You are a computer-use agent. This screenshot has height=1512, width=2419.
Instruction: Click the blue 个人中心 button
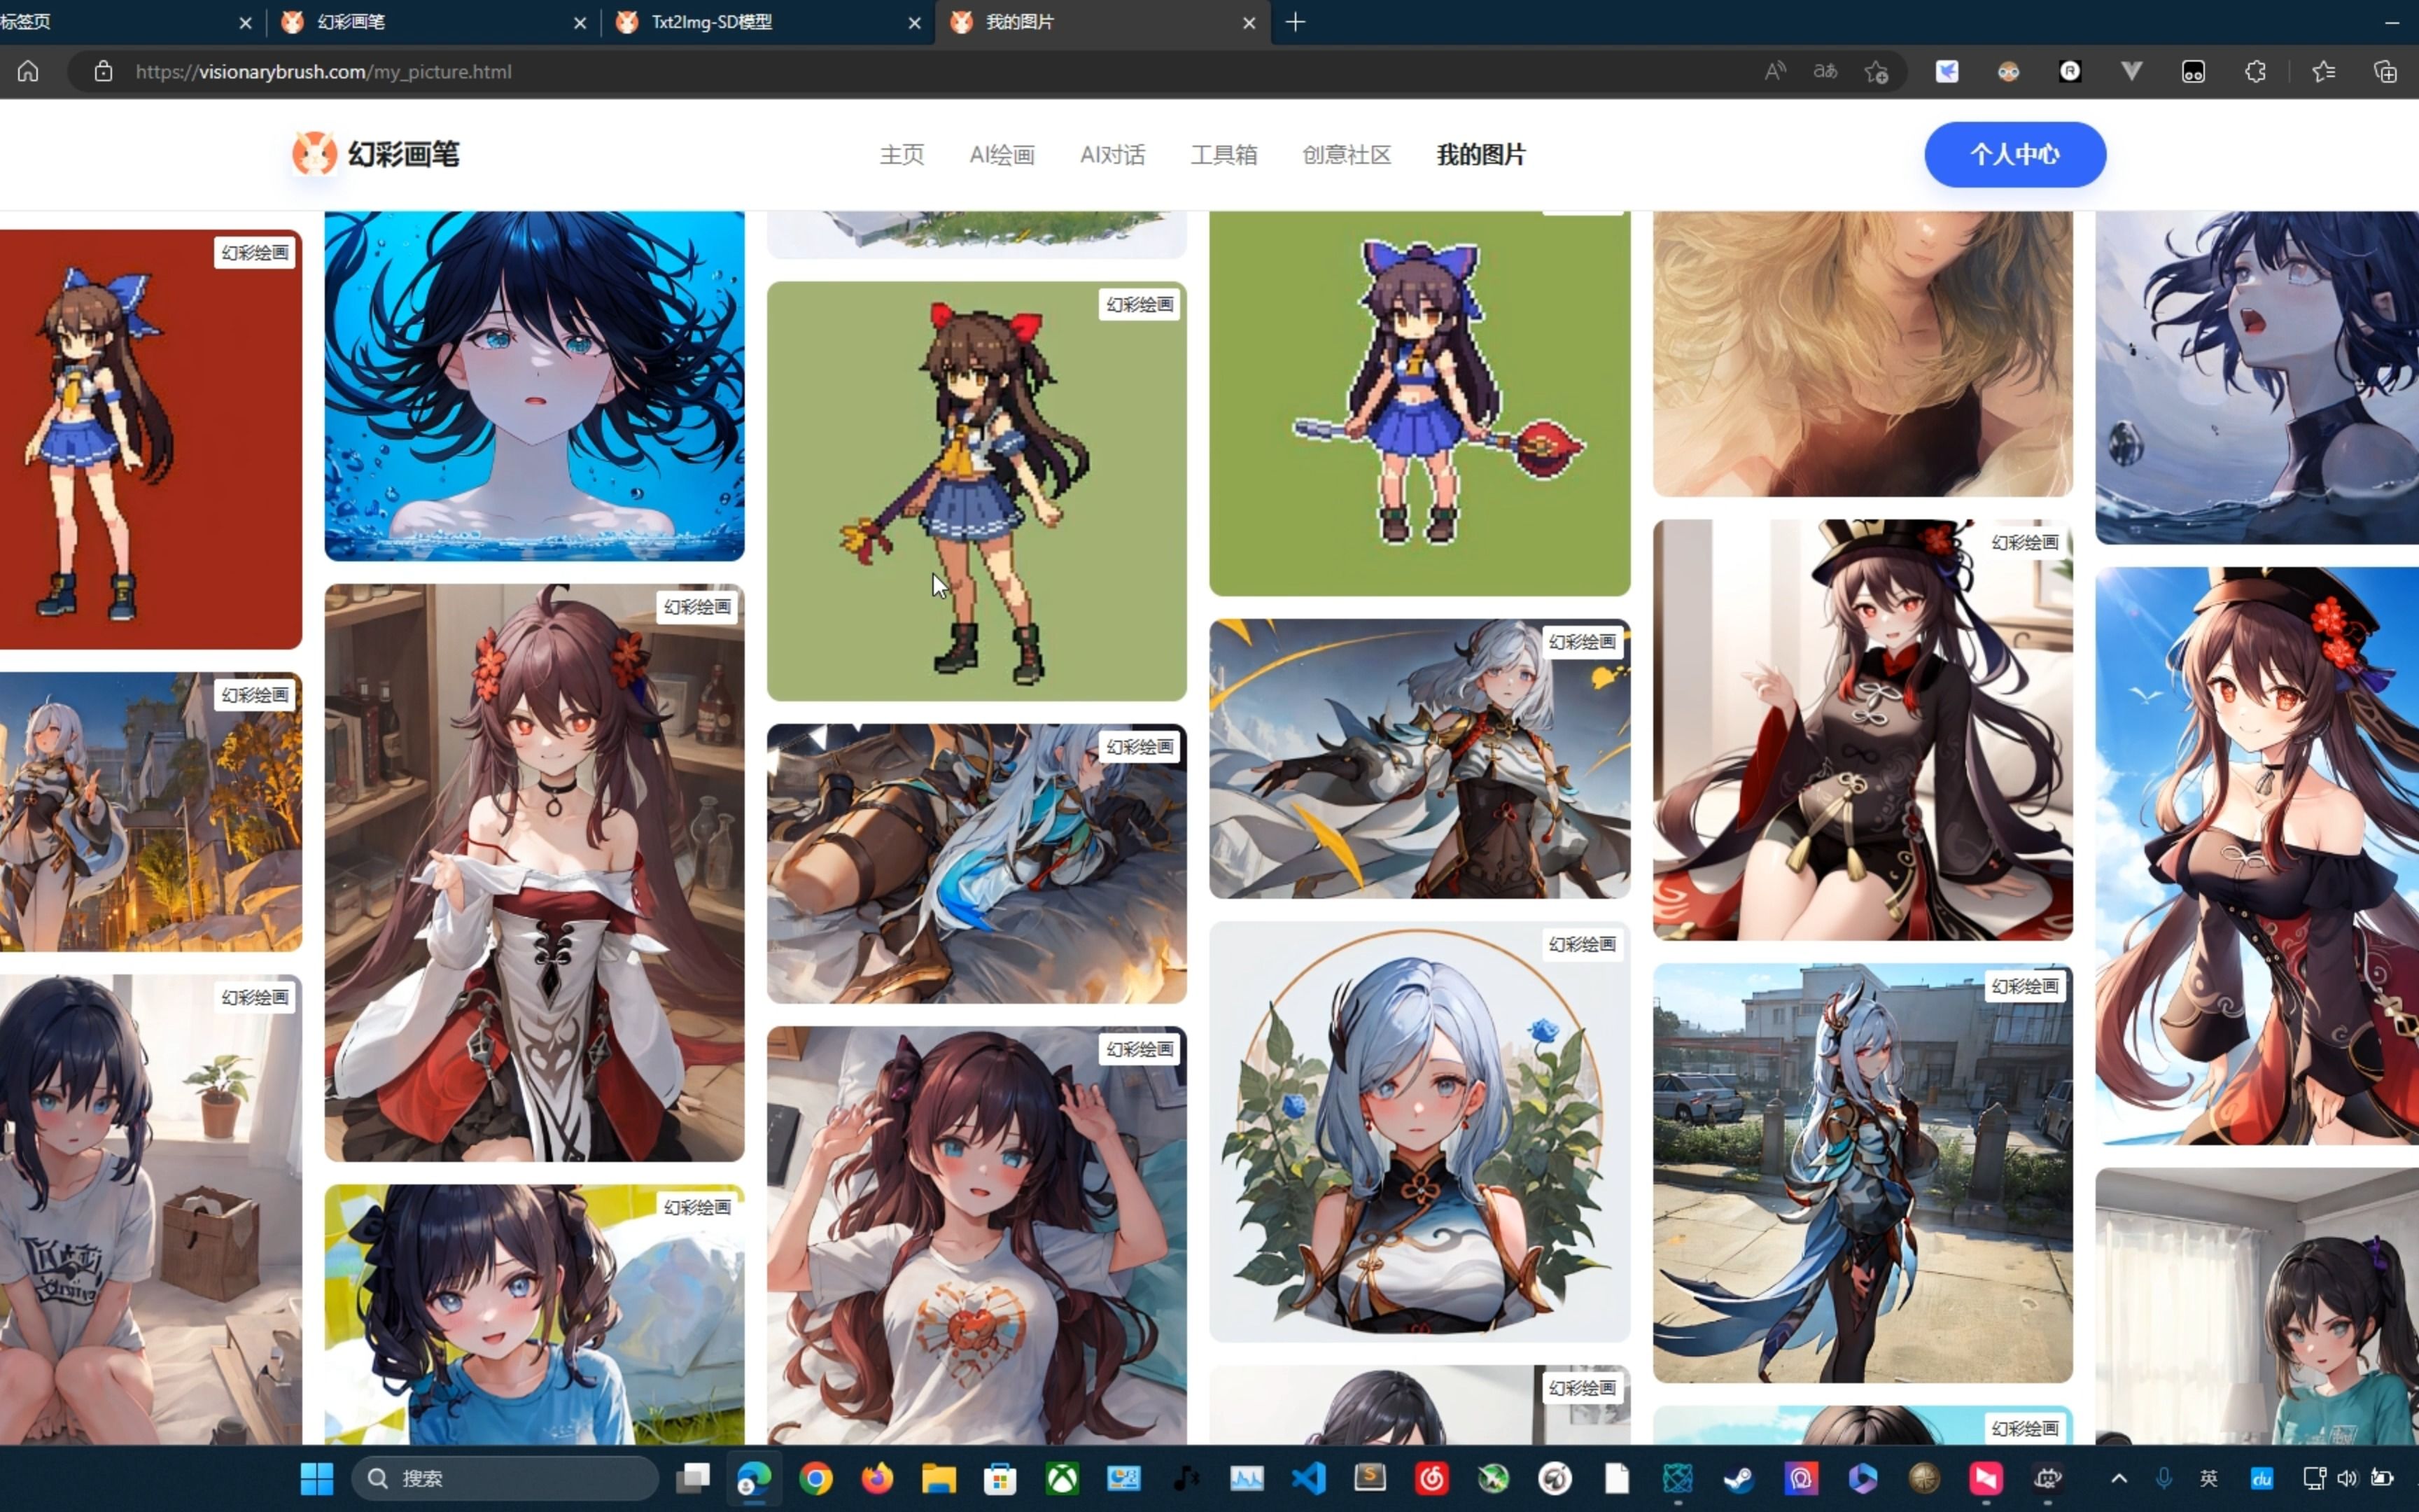[2015, 154]
